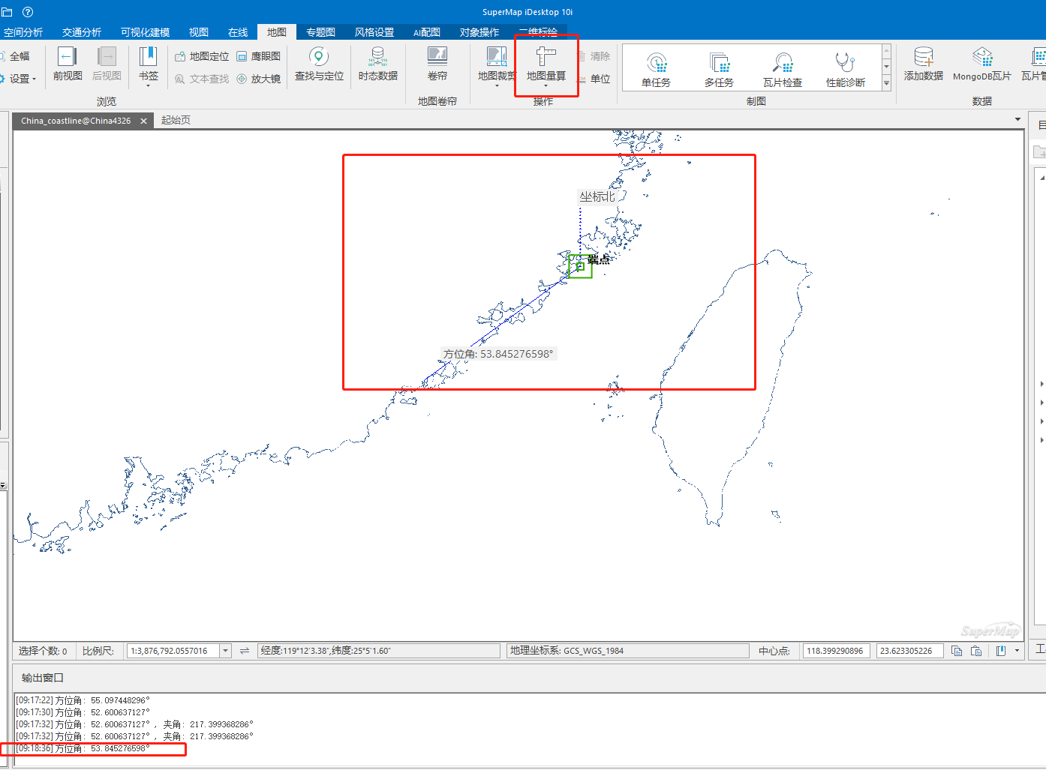Expand the 制图 gallery more arrow

pyautogui.click(x=886, y=84)
